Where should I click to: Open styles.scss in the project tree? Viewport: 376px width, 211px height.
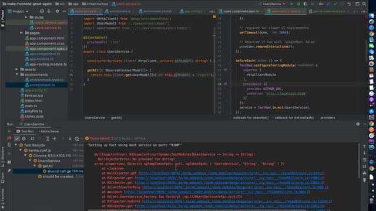coord(34,116)
